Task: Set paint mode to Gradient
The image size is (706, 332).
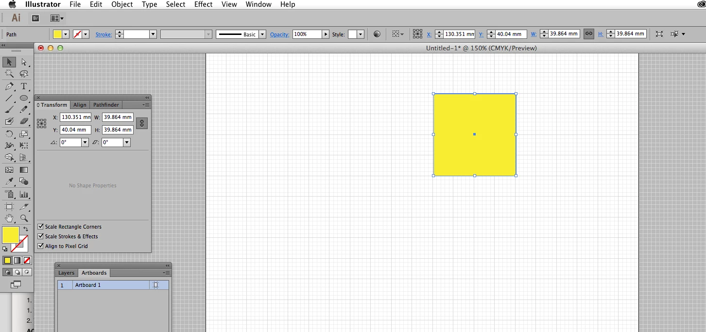Action: point(17,261)
